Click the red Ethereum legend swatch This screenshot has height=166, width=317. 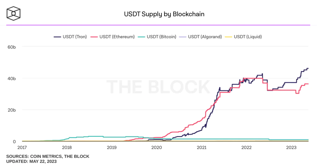pyautogui.click(x=94, y=37)
